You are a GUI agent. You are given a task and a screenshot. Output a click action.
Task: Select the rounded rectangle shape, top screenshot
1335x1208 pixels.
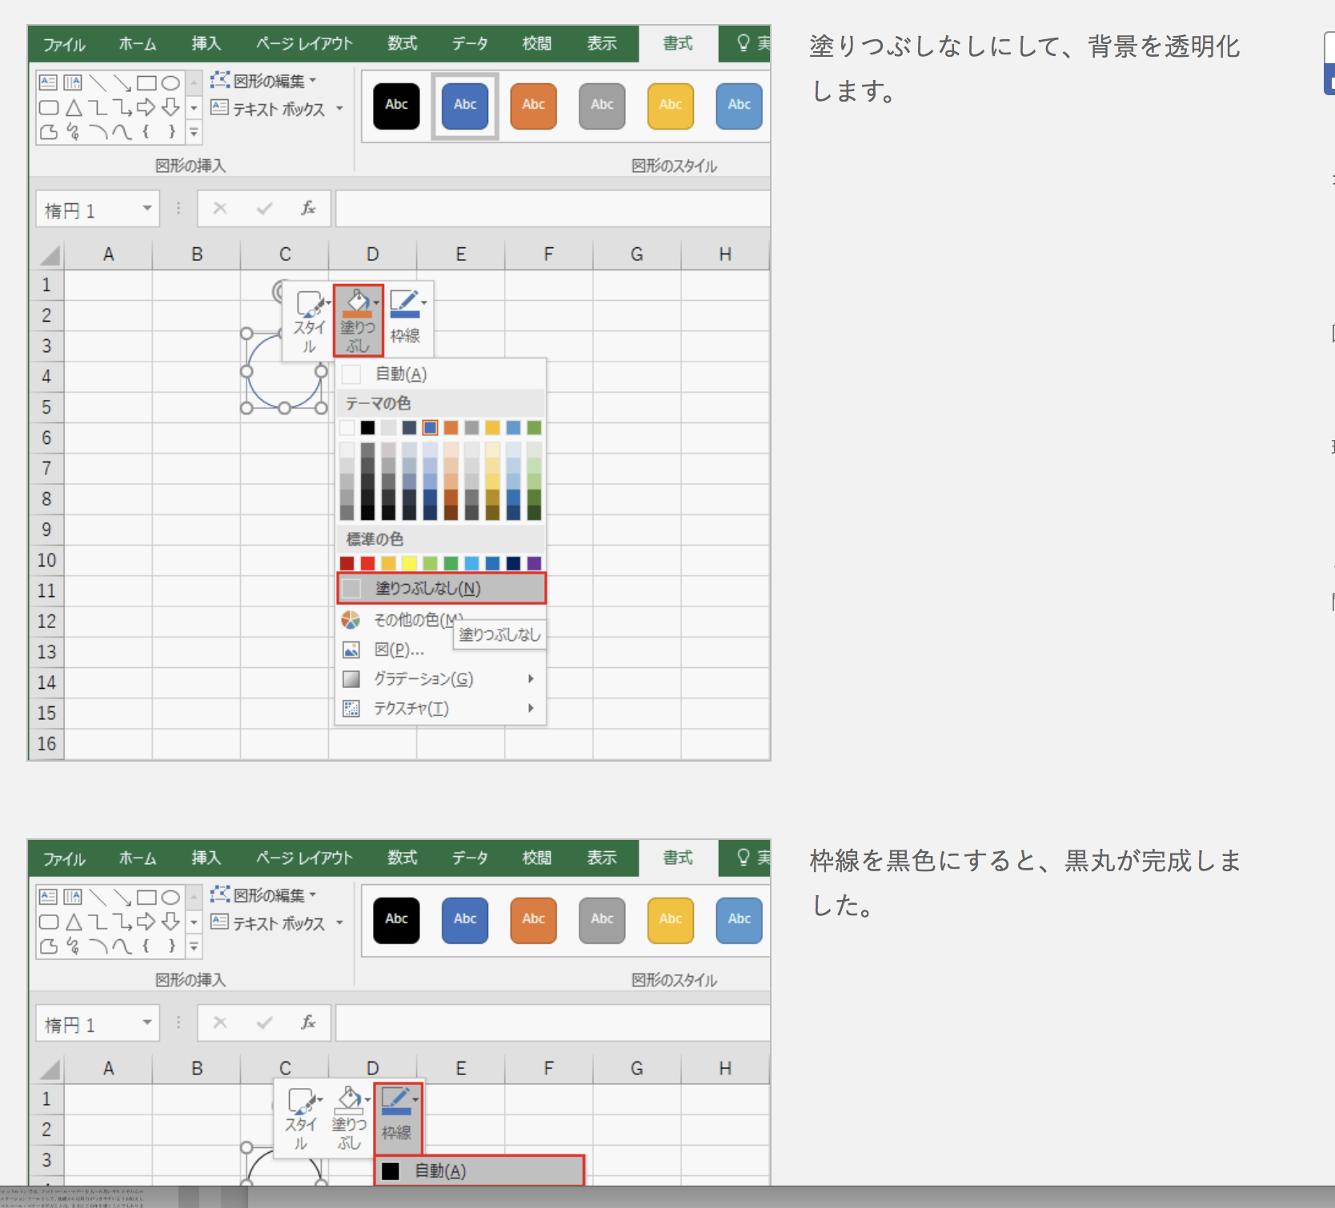point(49,108)
